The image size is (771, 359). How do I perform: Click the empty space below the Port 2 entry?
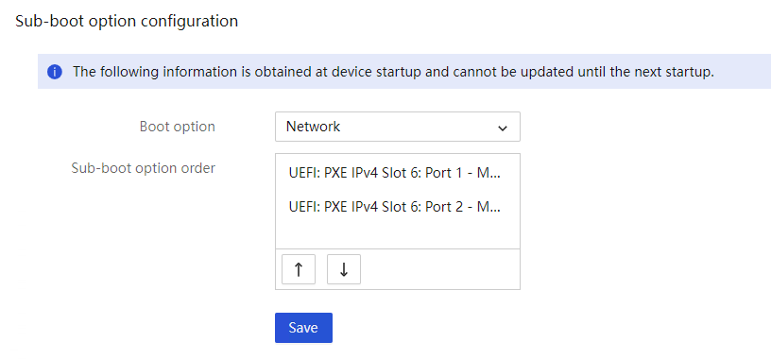pyautogui.click(x=397, y=233)
